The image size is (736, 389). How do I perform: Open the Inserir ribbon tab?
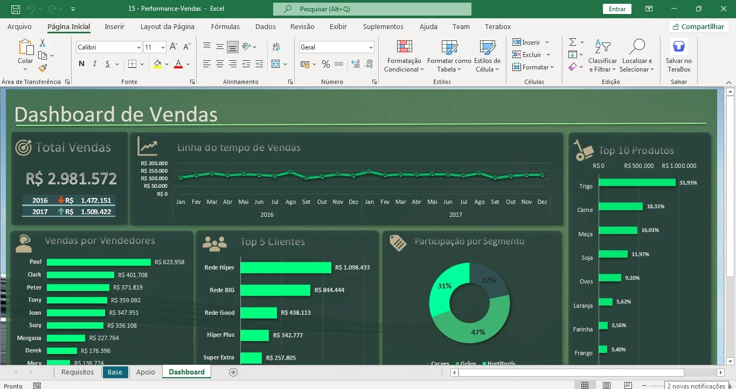click(114, 26)
